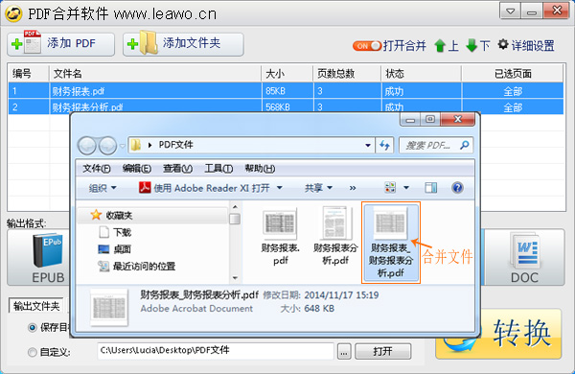
Task: Click the 已选页面 column header
Action: pyautogui.click(x=513, y=74)
